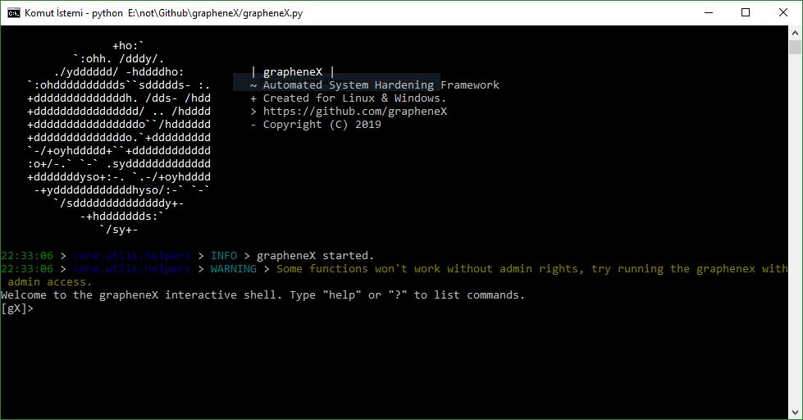The image size is (803, 420).
Task: Click the https://github.com/grapheneX URL text
Action: pyautogui.click(x=355, y=111)
